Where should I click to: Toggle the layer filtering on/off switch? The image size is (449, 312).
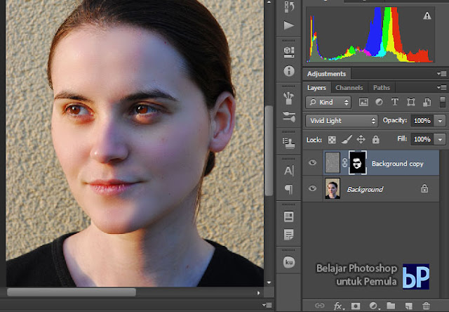(443, 102)
